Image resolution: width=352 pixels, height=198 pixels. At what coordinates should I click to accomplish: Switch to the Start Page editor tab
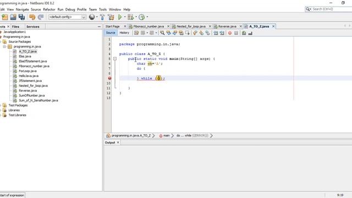click(x=112, y=26)
